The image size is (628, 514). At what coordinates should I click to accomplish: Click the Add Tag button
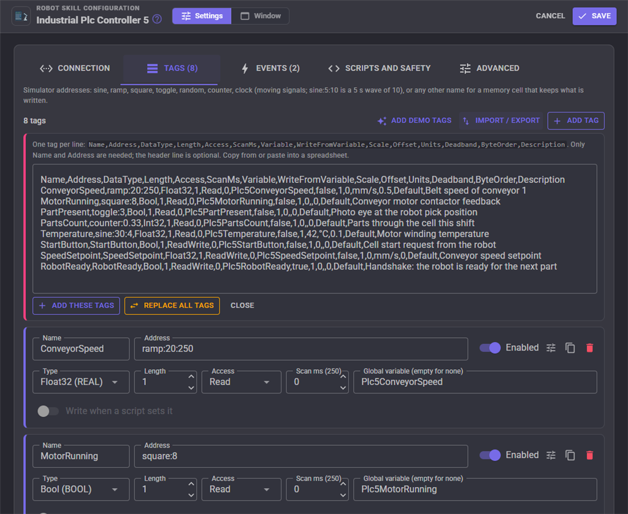coord(576,121)
